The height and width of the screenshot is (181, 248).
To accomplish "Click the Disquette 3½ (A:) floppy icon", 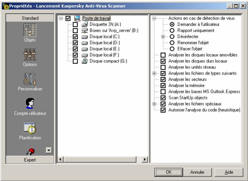I will click(85, 24).
